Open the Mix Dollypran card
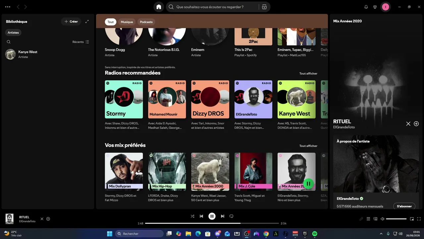 pos(124,178)
